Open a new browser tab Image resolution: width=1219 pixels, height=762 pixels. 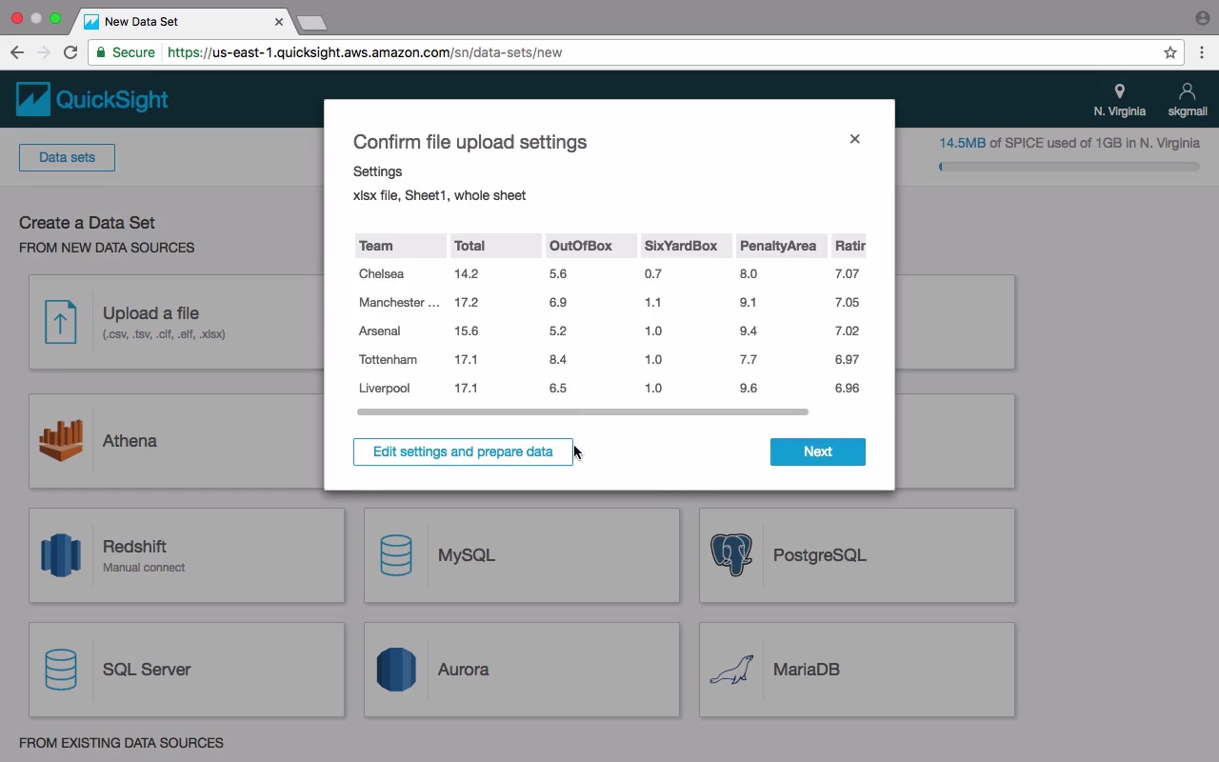point(311,22)
